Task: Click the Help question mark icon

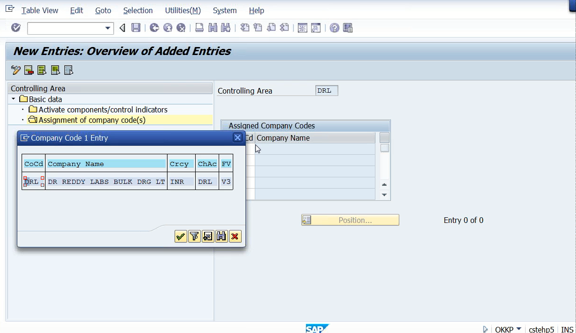Action: (x=335, y=28)
